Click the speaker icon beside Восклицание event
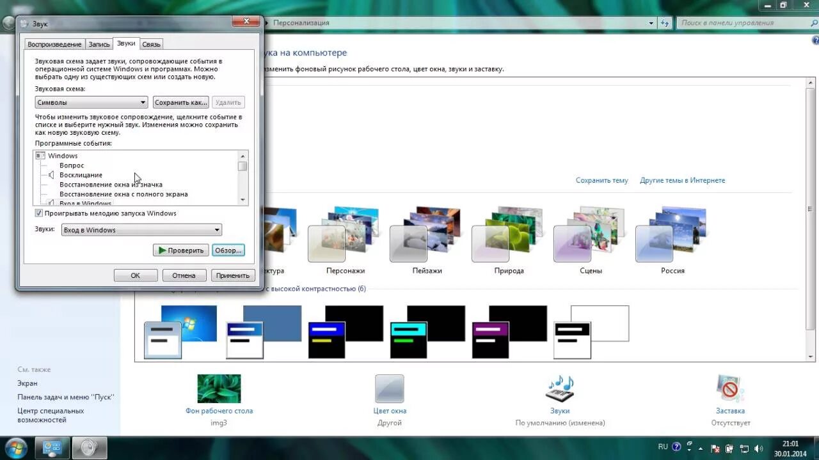The height and width of the screenshot is (460, 819). (x=51, y=175)
